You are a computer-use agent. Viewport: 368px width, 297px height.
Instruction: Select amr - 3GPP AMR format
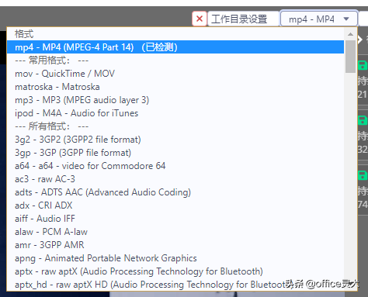coord(175,245)
